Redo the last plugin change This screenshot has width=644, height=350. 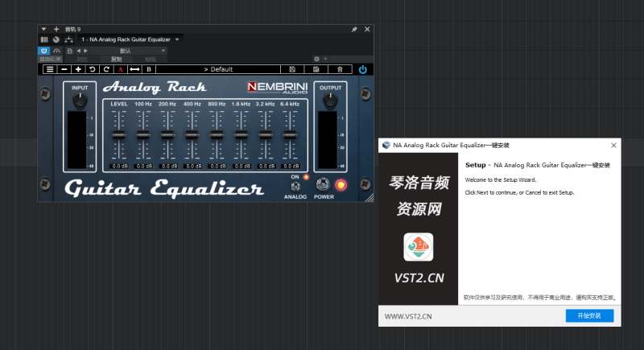(x=106, y=69)
